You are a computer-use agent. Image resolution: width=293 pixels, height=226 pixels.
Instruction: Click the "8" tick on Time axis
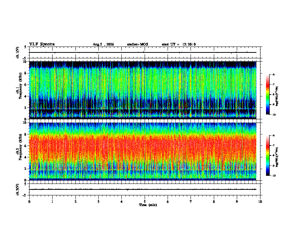coord(214,202)
